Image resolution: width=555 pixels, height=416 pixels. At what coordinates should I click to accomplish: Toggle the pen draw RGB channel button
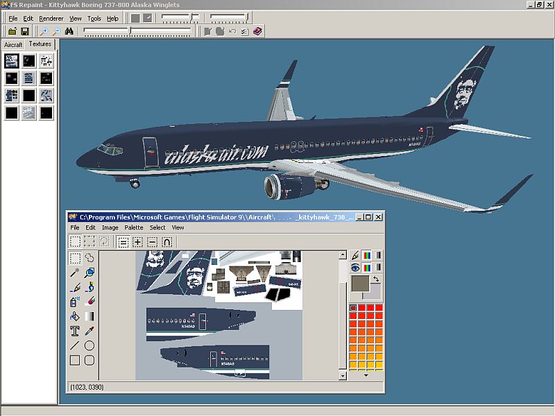pyautogui.click(x=367, y=256)
